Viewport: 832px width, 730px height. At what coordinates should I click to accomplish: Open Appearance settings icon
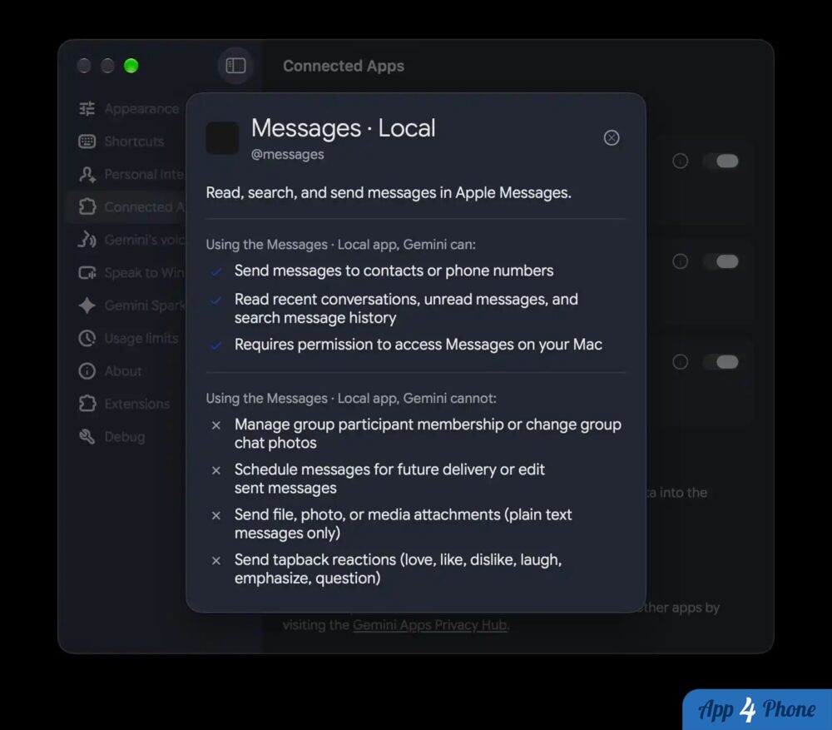point(87,108)
